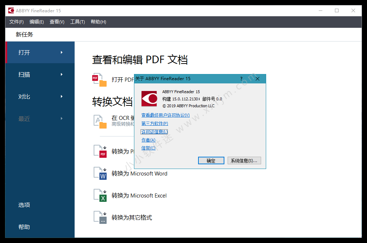Image resolution: width=367 pixels, height=243 pixels.
Task: Click the 打开 PDF text label
Action: tap(123, 80)
